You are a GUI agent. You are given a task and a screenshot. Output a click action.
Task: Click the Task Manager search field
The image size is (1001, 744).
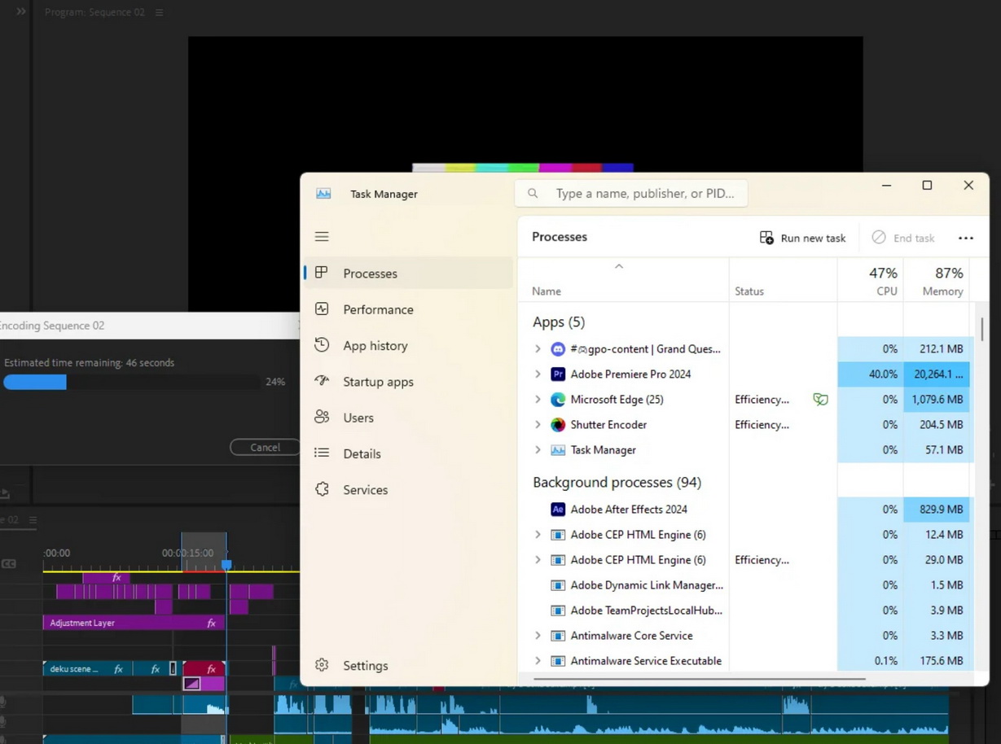[643, 194]
